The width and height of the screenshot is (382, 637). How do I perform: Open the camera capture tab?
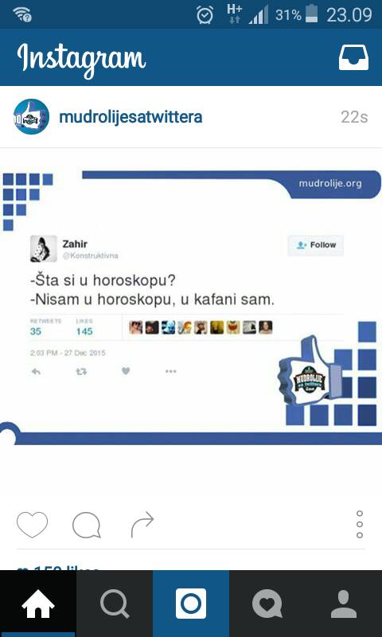191,604
